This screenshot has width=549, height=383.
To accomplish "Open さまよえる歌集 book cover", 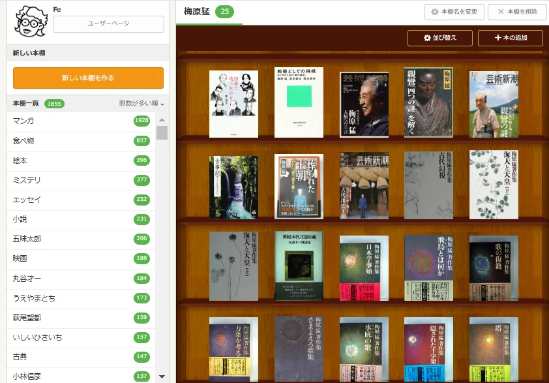I will 299,349.
